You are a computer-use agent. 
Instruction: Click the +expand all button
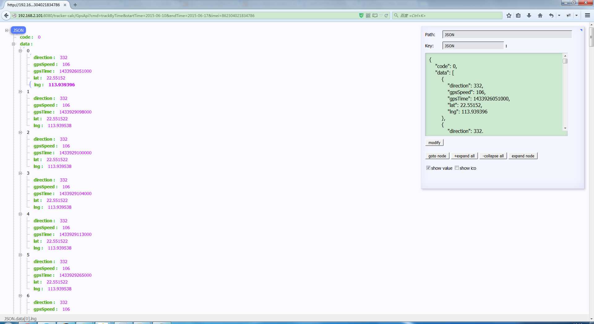(x=464, y=156)
